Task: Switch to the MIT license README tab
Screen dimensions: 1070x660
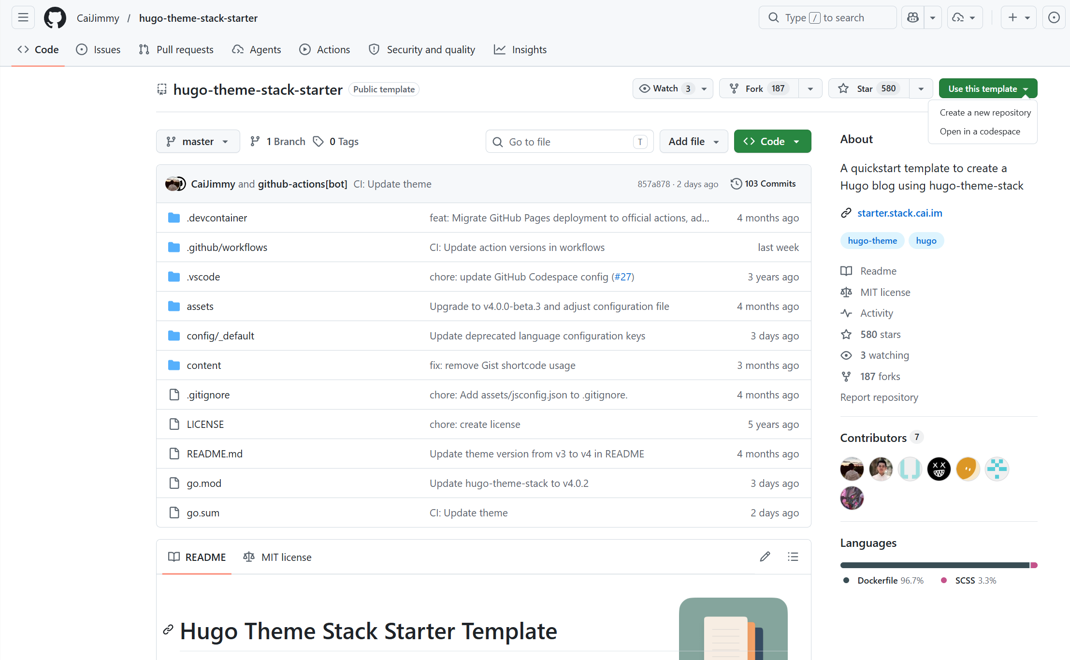Action: tap(277, 557)
